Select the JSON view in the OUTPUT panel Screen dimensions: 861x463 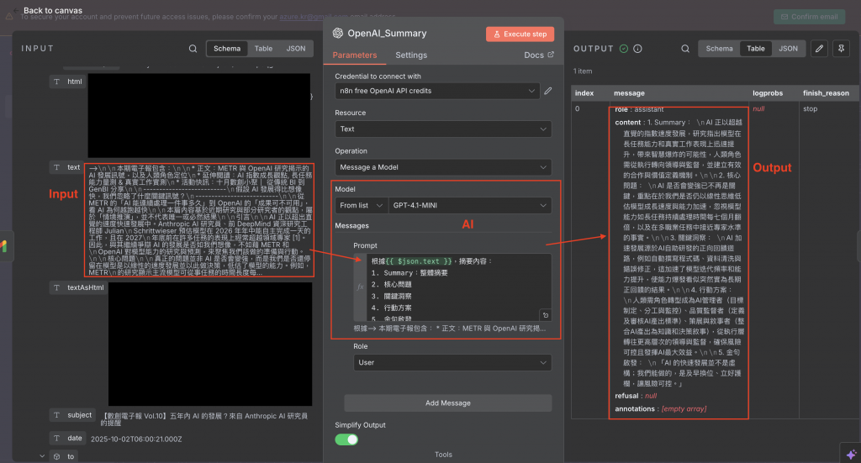(x=788, y=49)
